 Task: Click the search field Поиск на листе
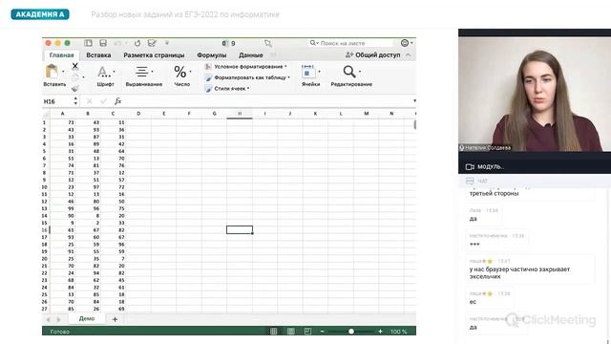[x=351, y=43]
